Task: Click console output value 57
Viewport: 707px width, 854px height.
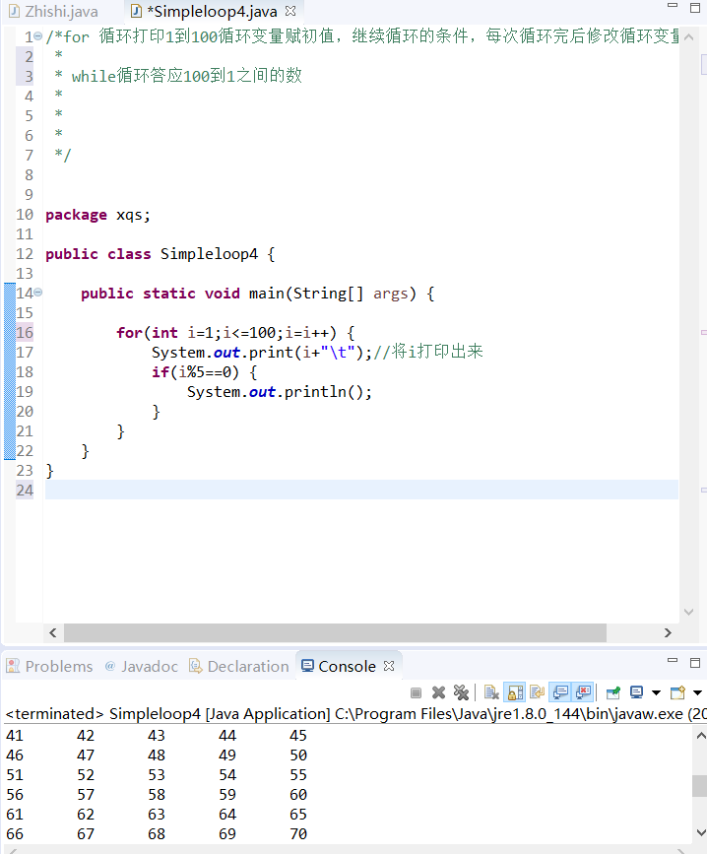Action: click(x=86, y=795)
